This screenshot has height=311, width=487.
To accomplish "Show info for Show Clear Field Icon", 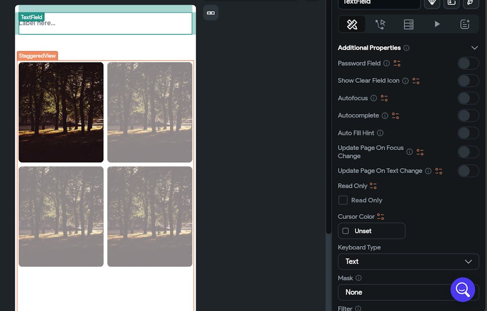I will tap(405, 81).
